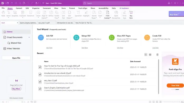The image size is (184, 103).
Task: Click Use Now under Edit PDF
Action: 49,48
